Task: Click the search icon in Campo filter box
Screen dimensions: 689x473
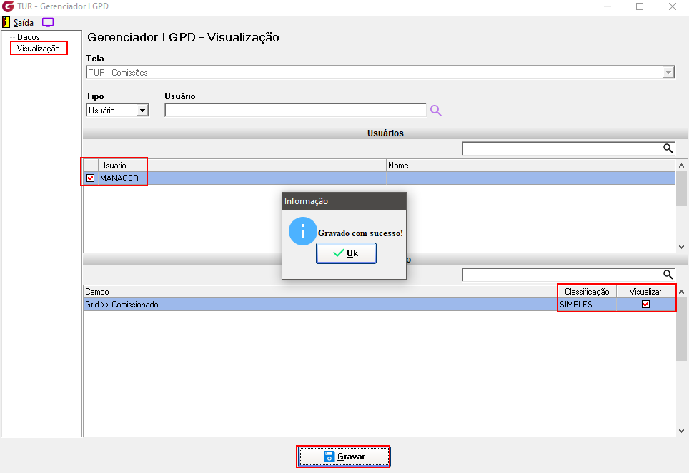Action: pos(668,275)
